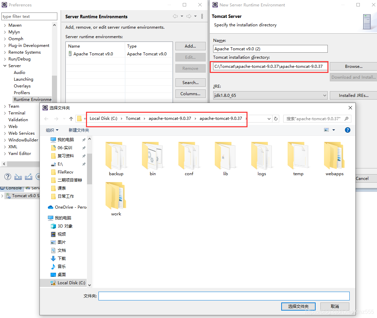Open the recent locations dropdown arrow
This screenshot has width=377, height=318.
64,119
